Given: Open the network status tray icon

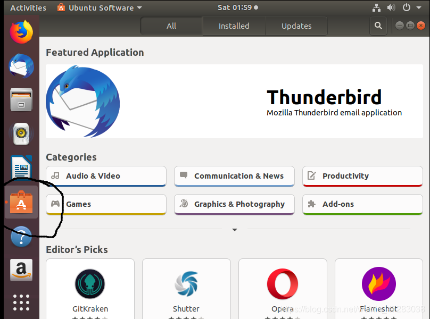Looking at the screenshot, I should [x=377, y=7].
